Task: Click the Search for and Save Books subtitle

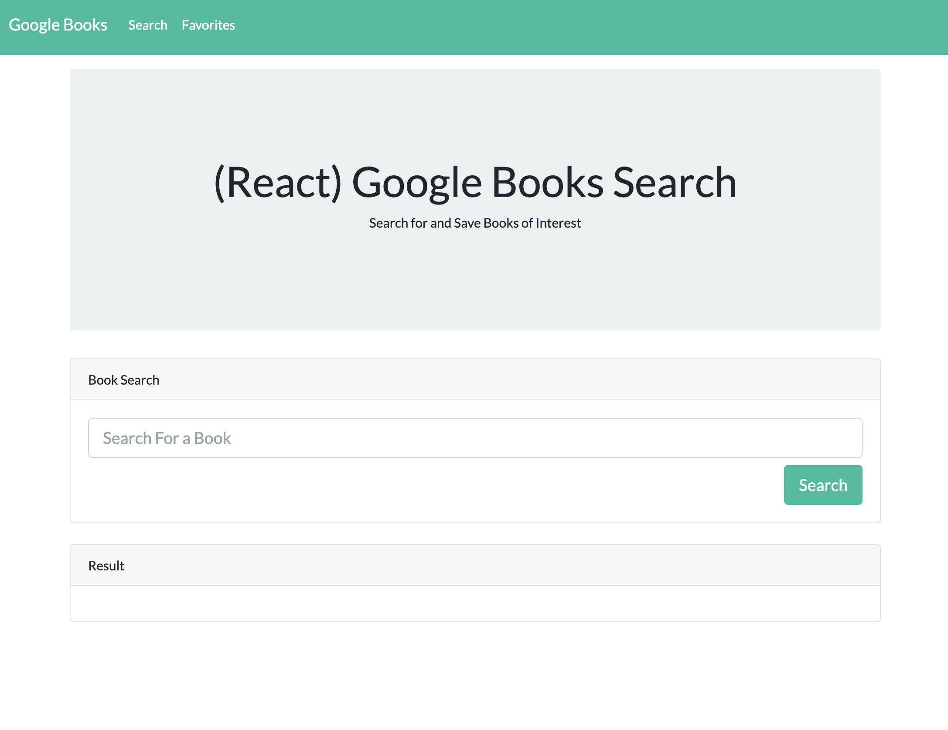Action: coord(475,223)
